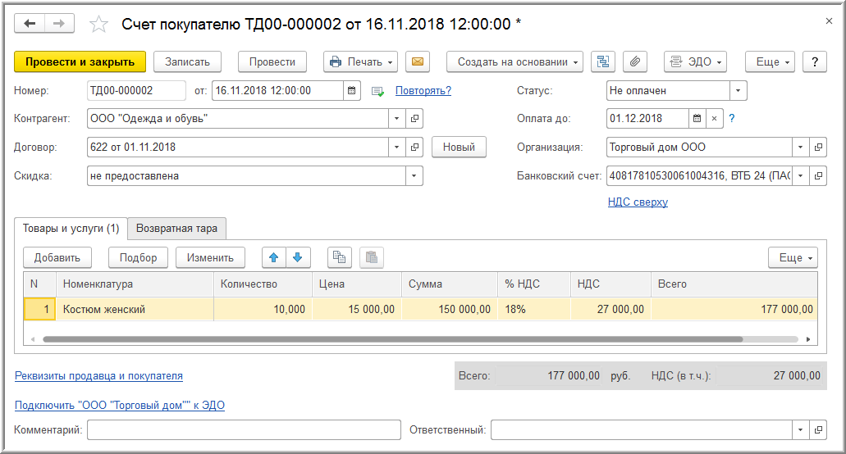Paste rows with the clipboard paste icon
Screen dimensions: 846x454
(371, 257)
